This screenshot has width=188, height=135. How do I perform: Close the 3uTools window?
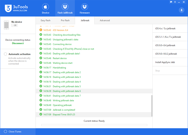[x=184, y=2]
